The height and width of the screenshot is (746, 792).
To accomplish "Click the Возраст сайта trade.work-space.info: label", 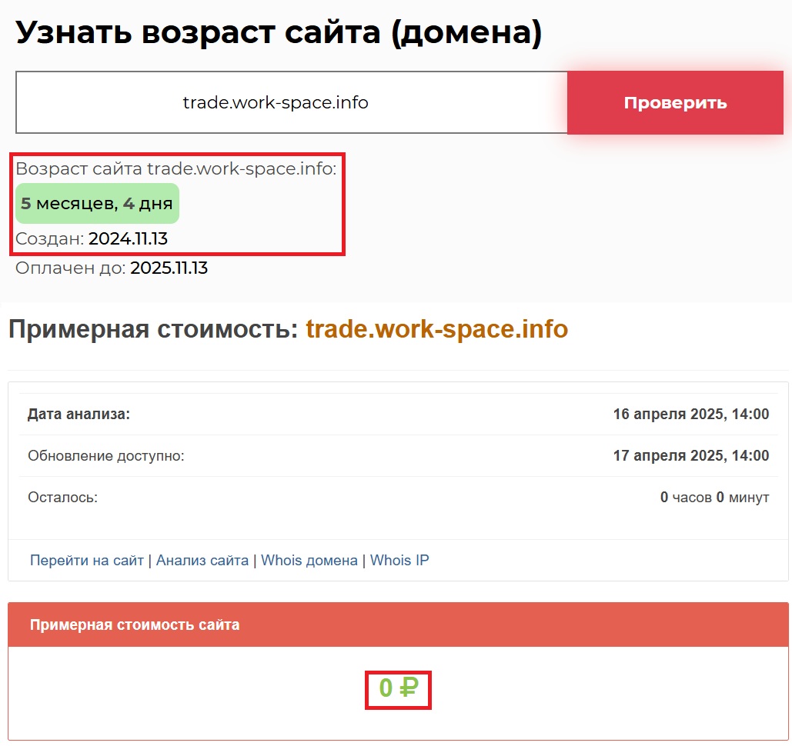I will tap(176, 169).
